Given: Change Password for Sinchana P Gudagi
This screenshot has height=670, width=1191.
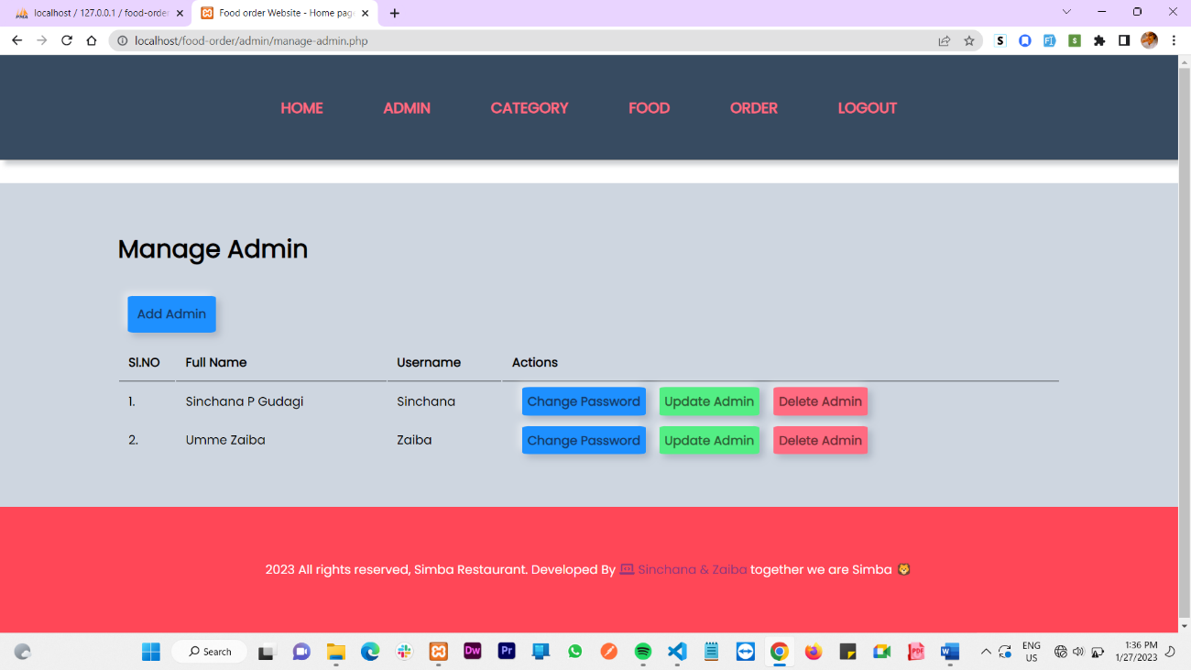Looking at the screenshot, I should 584,401.
